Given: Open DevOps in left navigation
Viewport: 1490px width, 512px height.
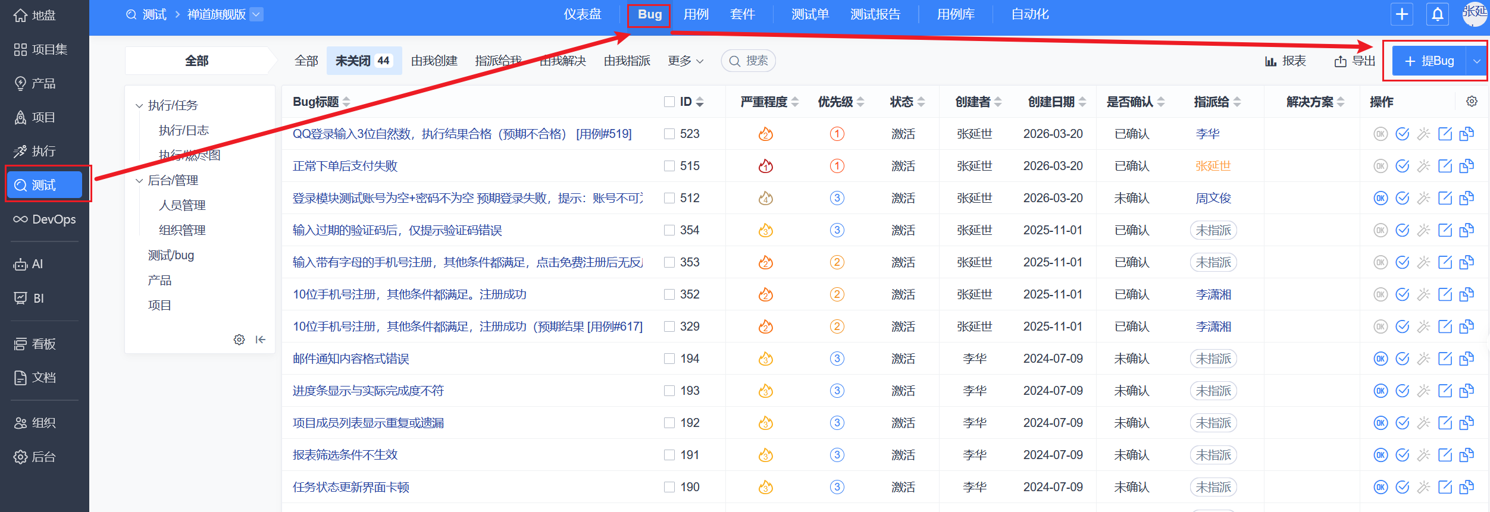Looking at the screenshot, I should tap(45, 219).
